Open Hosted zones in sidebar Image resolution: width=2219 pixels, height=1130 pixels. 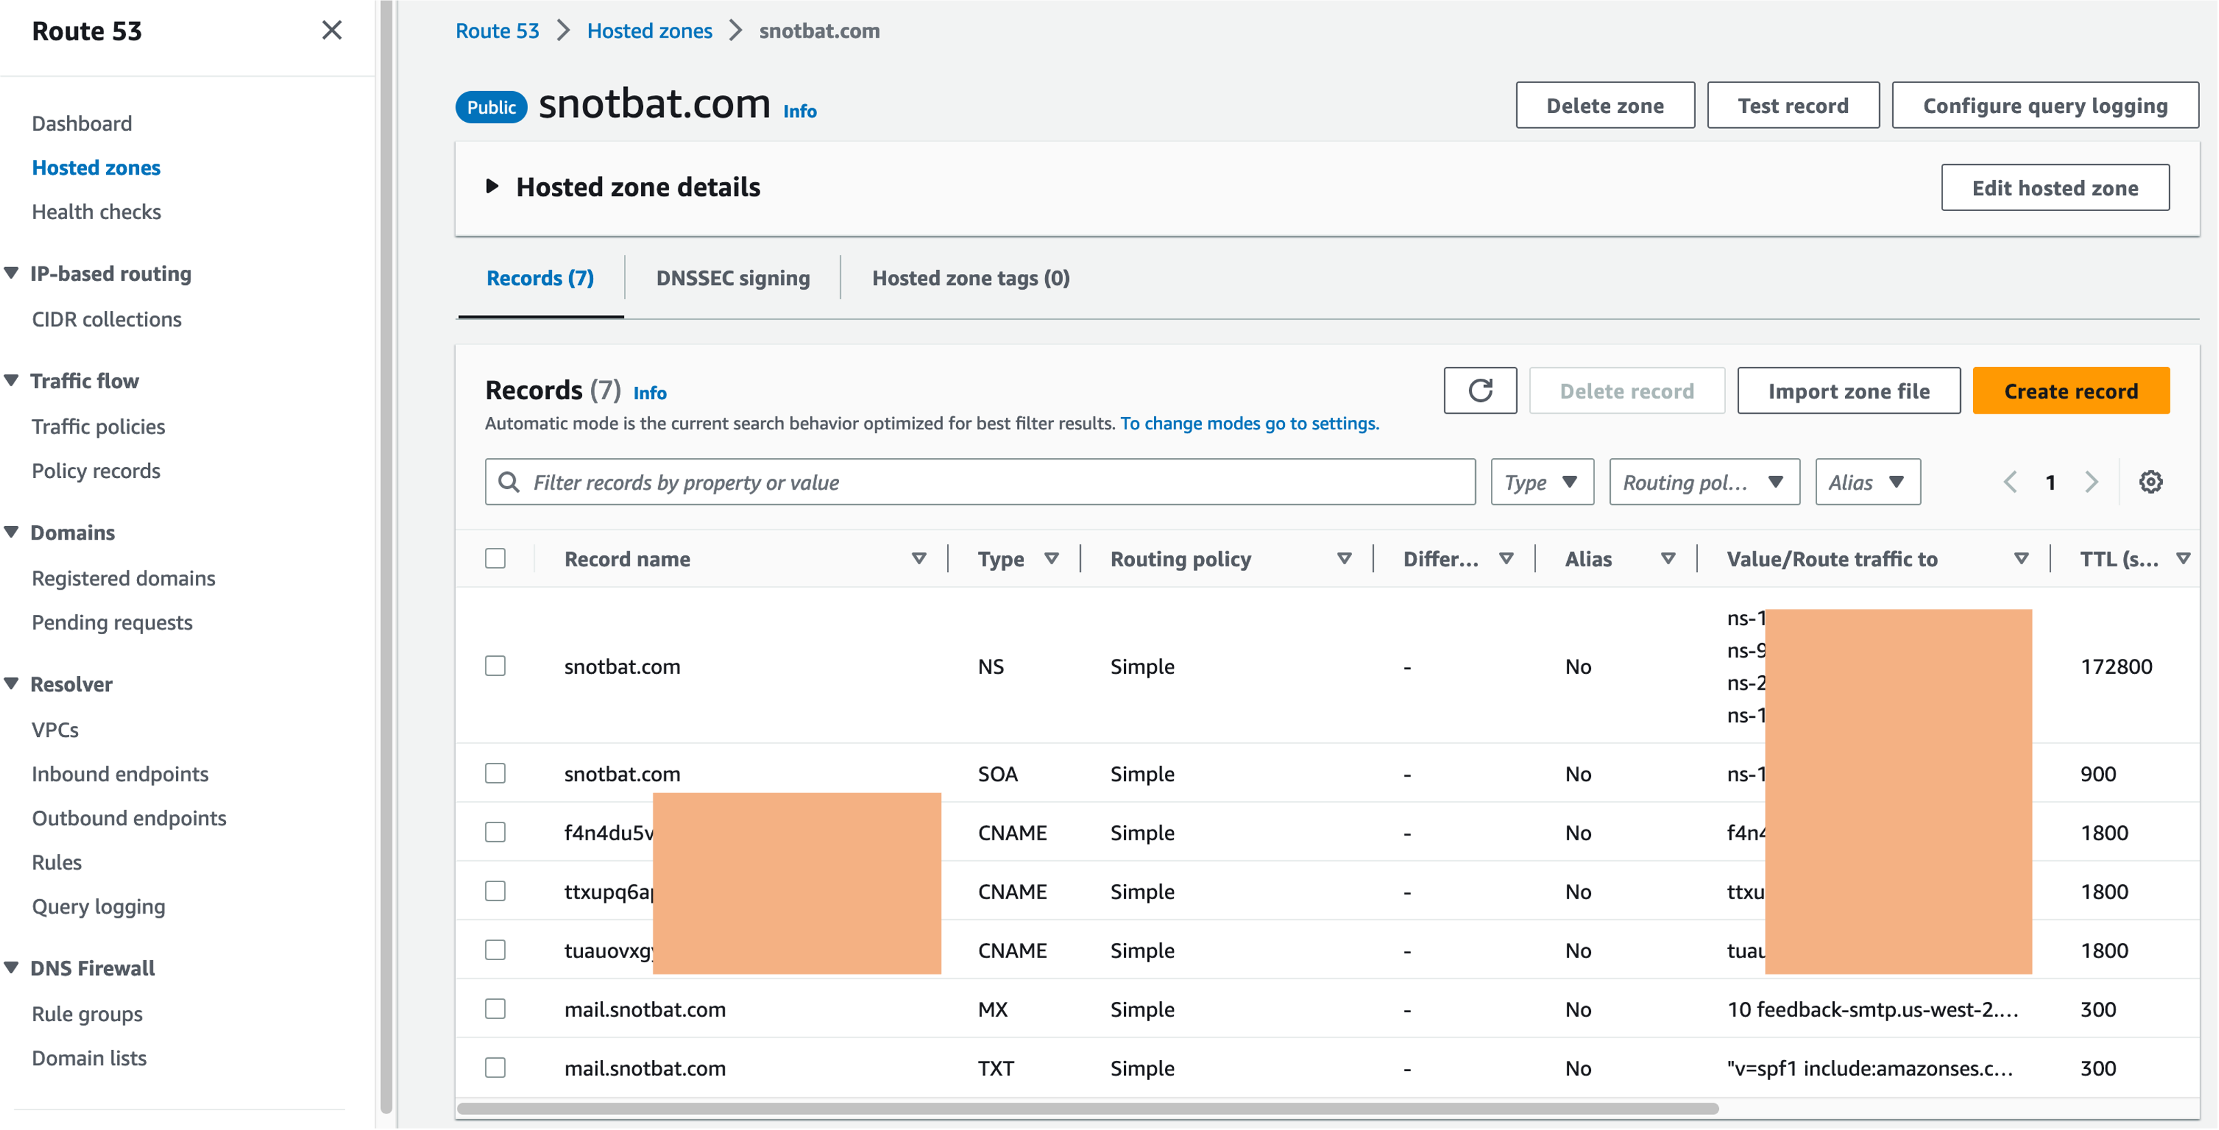[x=96, y=168]
